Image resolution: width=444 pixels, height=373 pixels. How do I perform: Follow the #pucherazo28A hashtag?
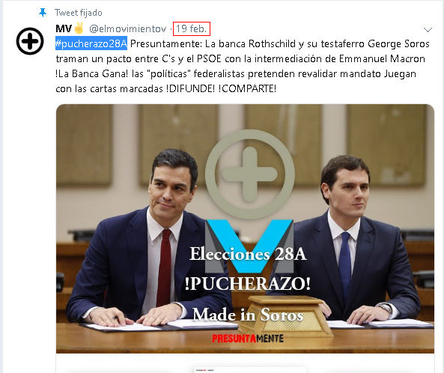point(91,43)
